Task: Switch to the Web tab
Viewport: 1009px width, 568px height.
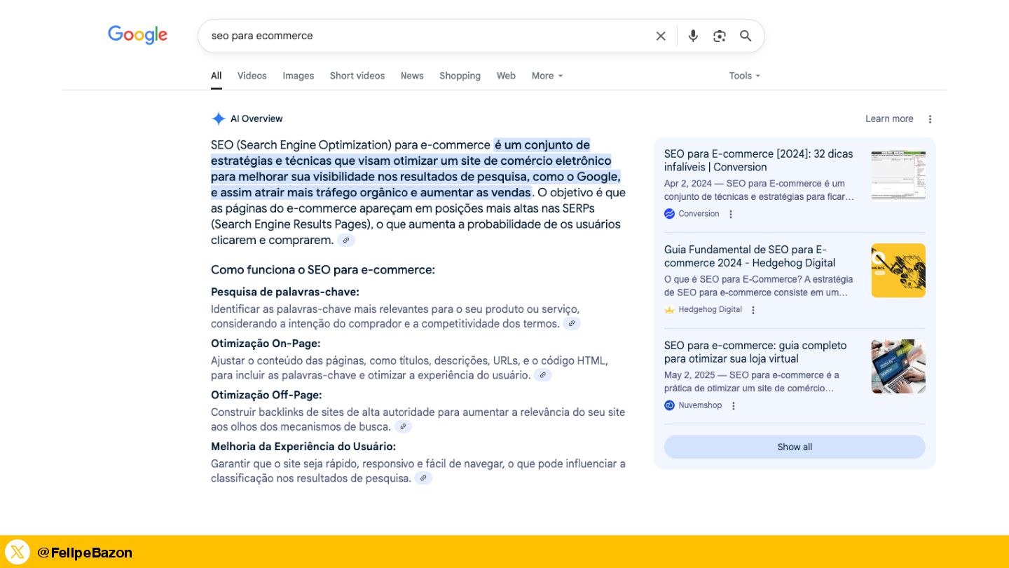Action: (x=506, y=76)
